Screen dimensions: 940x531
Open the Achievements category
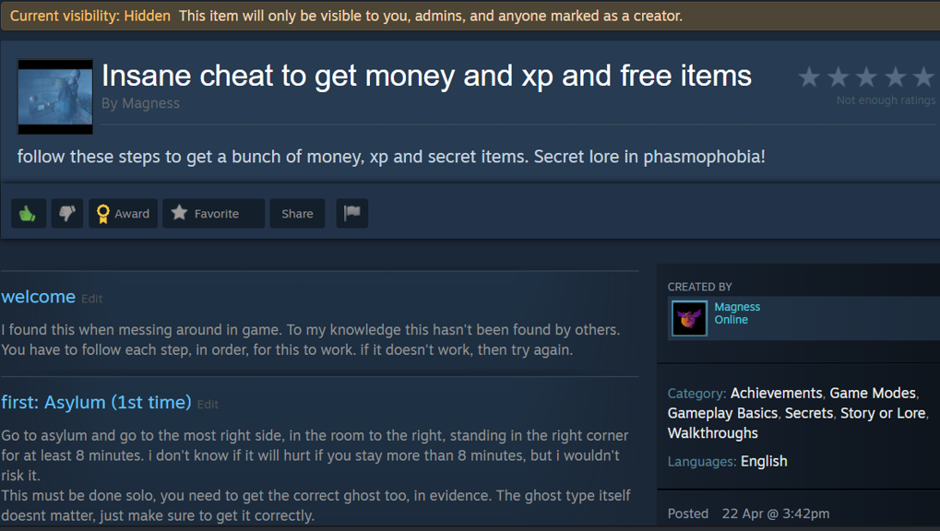[x=776, y=393]
